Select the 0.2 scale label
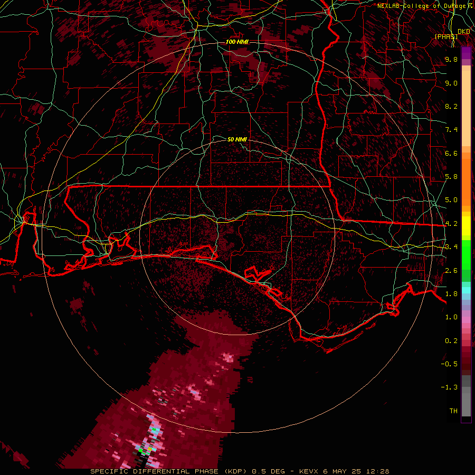This screenshot has width=475, height=475. (451, 341)
